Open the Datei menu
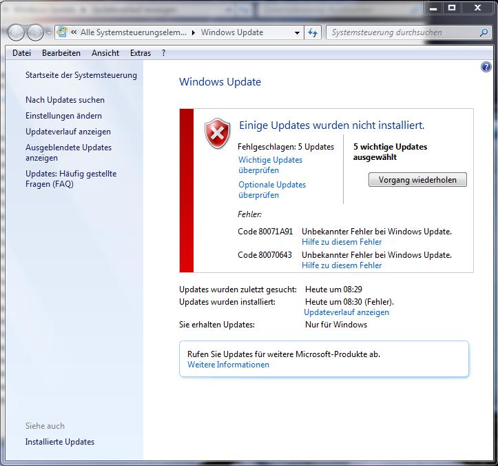 pyautogui.click(x=21, y=53)
